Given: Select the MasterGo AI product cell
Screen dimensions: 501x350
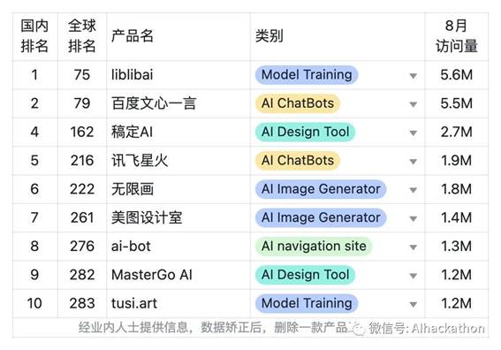Looking at the screenshot, I should pos(178,275).
